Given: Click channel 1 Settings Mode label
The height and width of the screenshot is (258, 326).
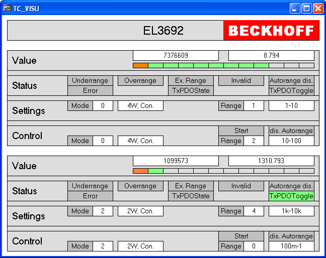Looking at the screenshot, I should point(80,106).
